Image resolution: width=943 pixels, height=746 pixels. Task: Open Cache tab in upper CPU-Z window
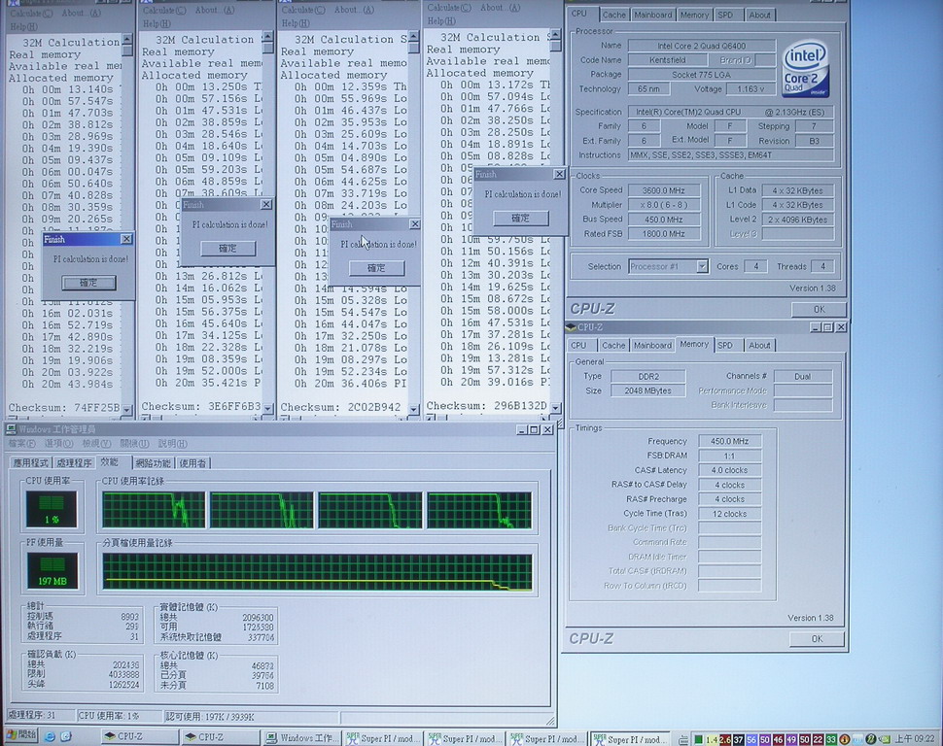point(613,15)
